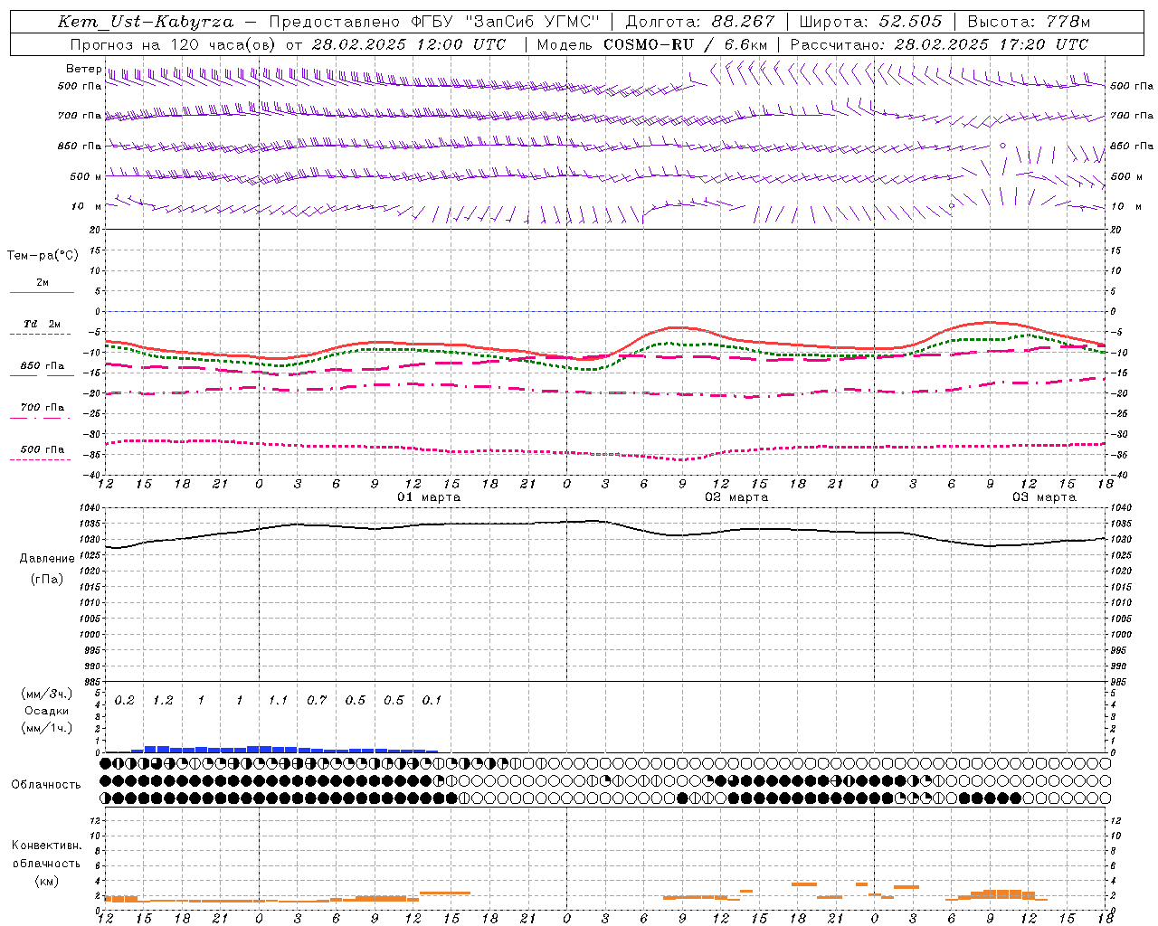Click the (мм/3ч.) unit label

[x=47, y=694]
